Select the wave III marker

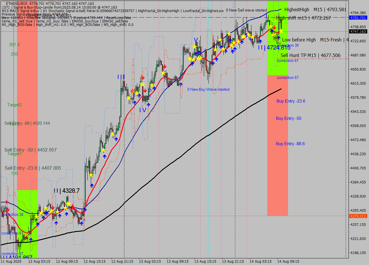click(121, 77)
